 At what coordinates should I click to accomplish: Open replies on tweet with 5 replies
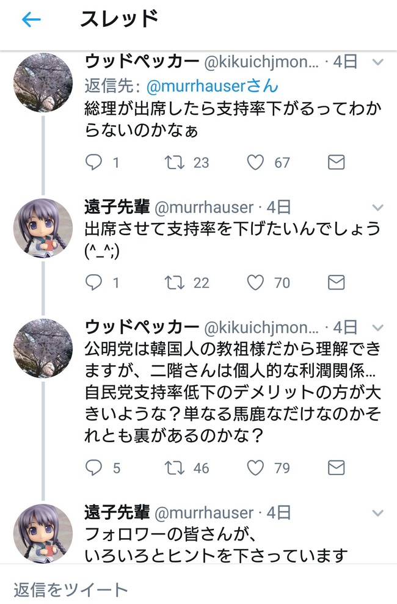coord(93,468)
